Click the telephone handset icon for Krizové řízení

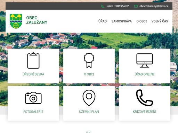click(x=145, y=98)
